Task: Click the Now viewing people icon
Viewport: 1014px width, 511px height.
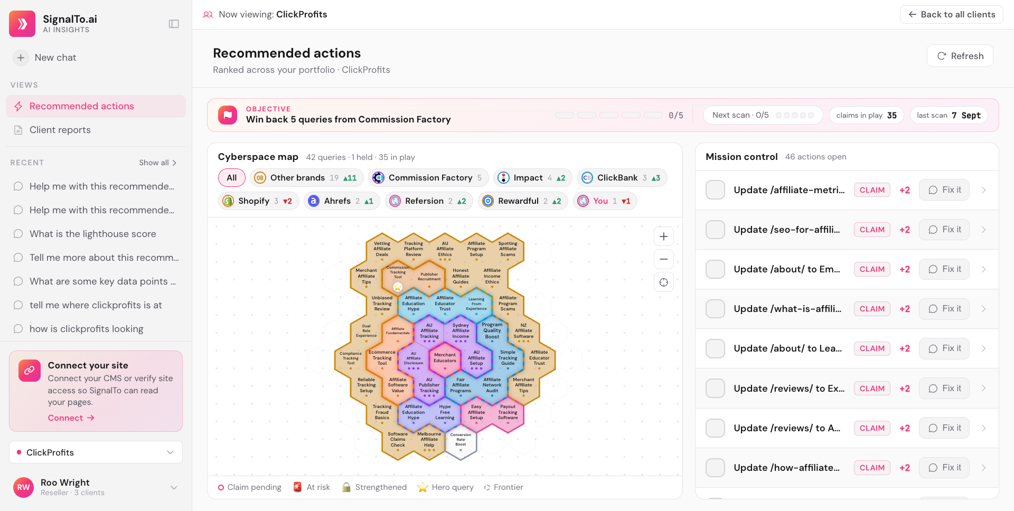Action: coord(208,15)
